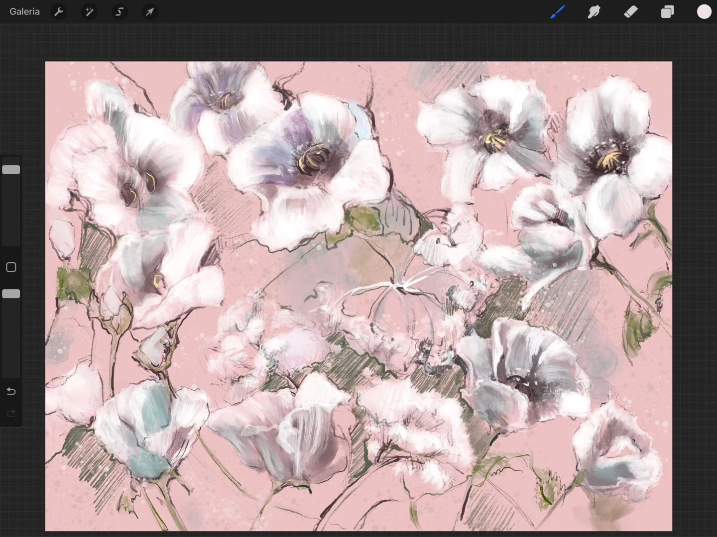Open the Adjustments magic wand menu
This screenshot has height=537, width=717.
[89, 11]
